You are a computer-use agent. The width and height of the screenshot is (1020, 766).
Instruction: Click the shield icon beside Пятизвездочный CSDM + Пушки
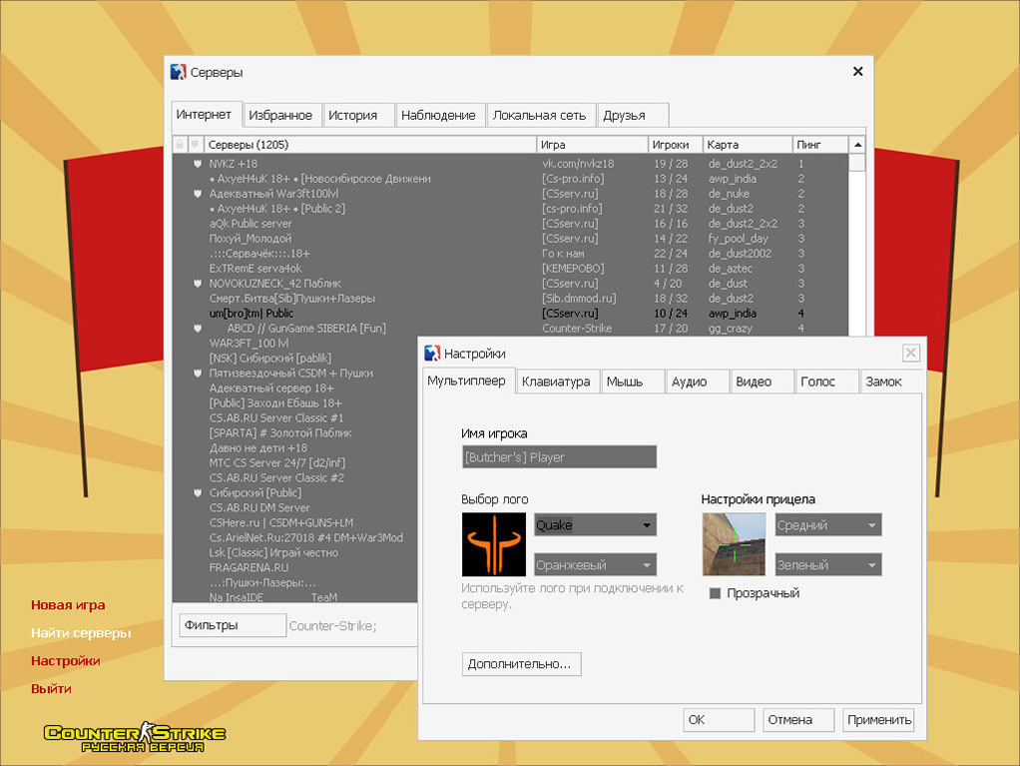[197, 373]
